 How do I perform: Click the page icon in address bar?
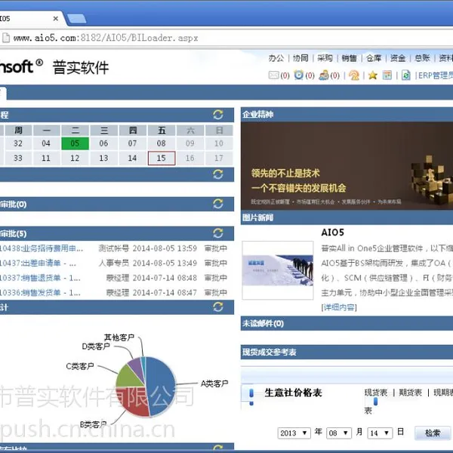click(6, 38)
